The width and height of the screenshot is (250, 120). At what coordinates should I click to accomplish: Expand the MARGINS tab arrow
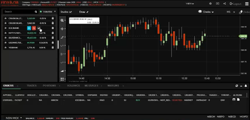(x=123, y=86)
